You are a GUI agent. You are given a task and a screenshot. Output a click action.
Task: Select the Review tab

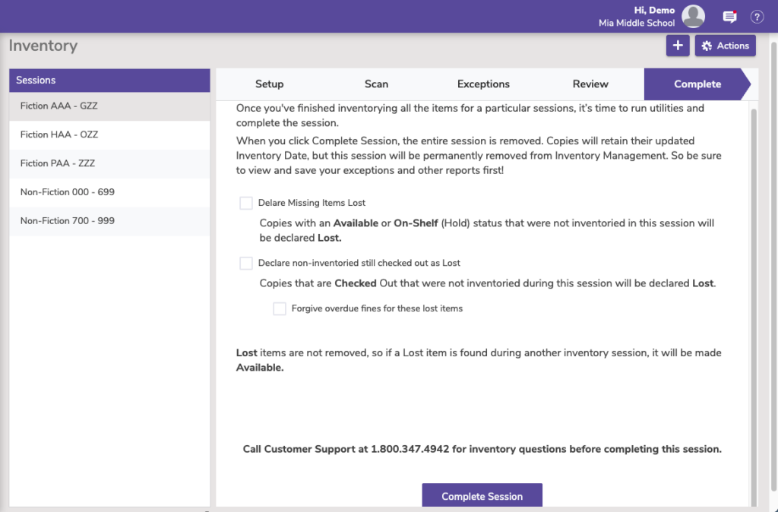[590, 84]
